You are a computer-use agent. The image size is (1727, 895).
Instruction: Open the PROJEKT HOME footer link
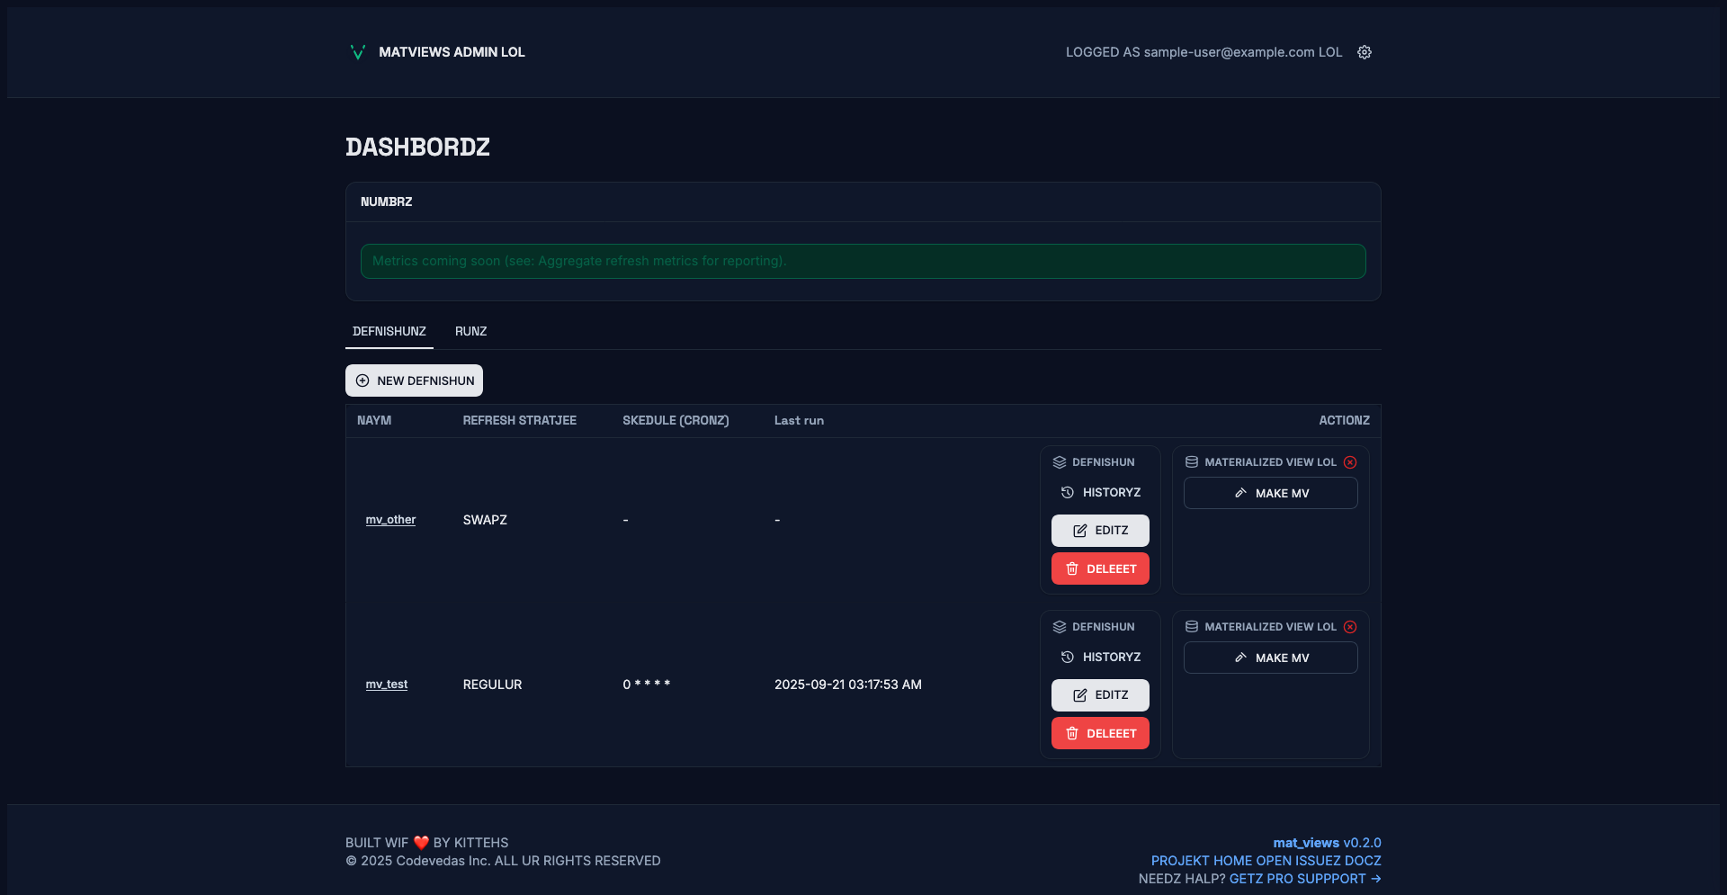pos(1201,861)
